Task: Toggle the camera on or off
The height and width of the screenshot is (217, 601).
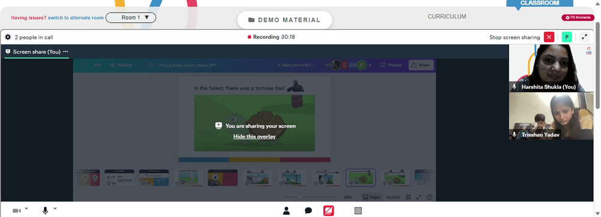Action: (16, 211)
